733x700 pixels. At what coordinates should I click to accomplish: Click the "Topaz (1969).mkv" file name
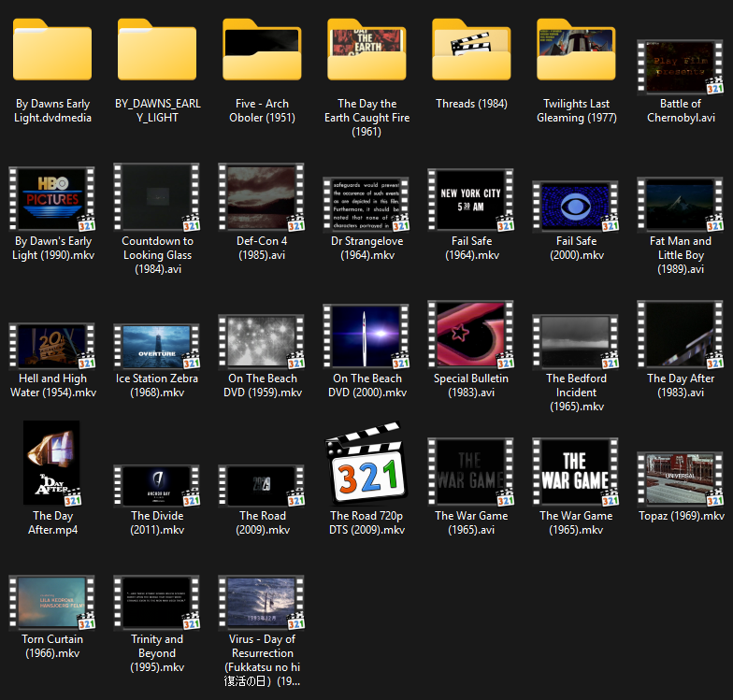(681, 516)
